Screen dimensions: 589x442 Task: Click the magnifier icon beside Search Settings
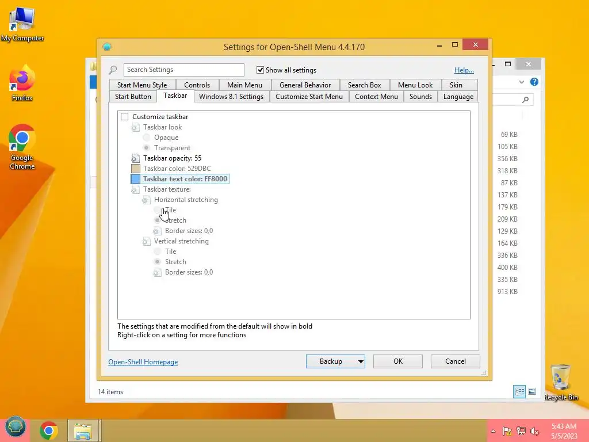pos(113,70)
